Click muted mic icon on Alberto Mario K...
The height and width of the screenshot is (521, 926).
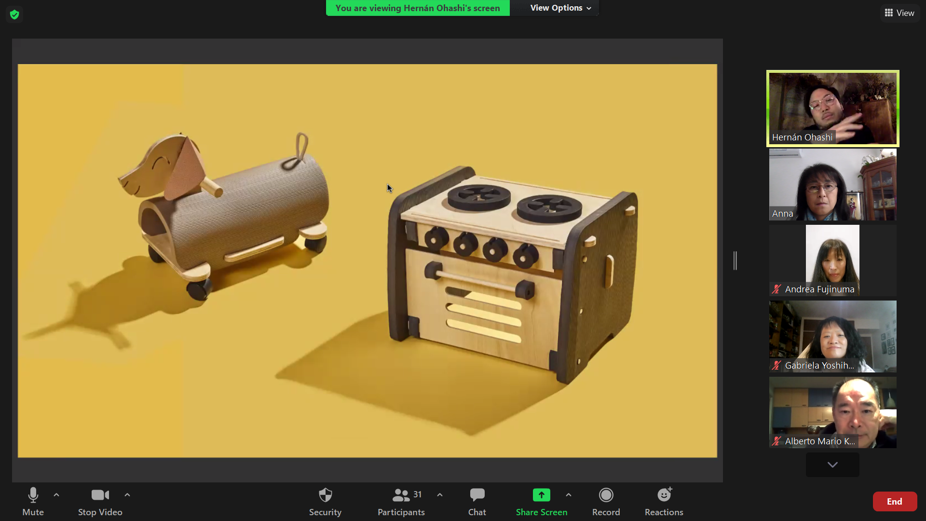click(x=776, y=441)
